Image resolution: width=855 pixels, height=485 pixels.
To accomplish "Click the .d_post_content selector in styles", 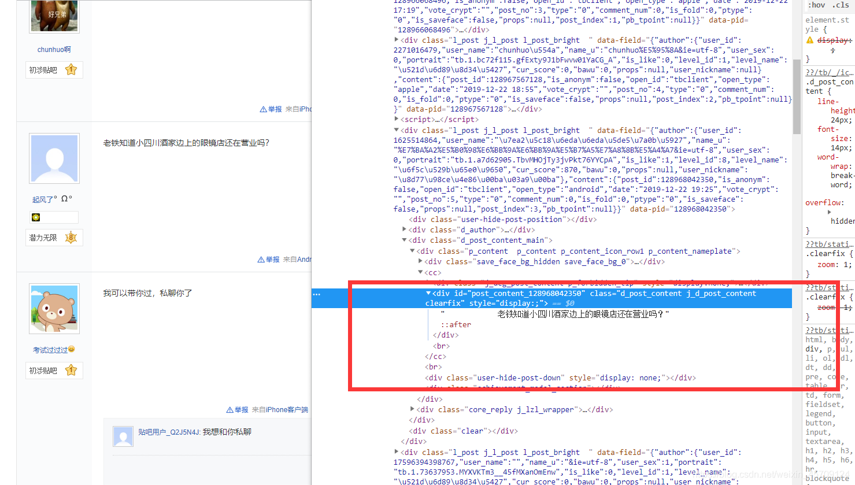I will coord(829,86).
